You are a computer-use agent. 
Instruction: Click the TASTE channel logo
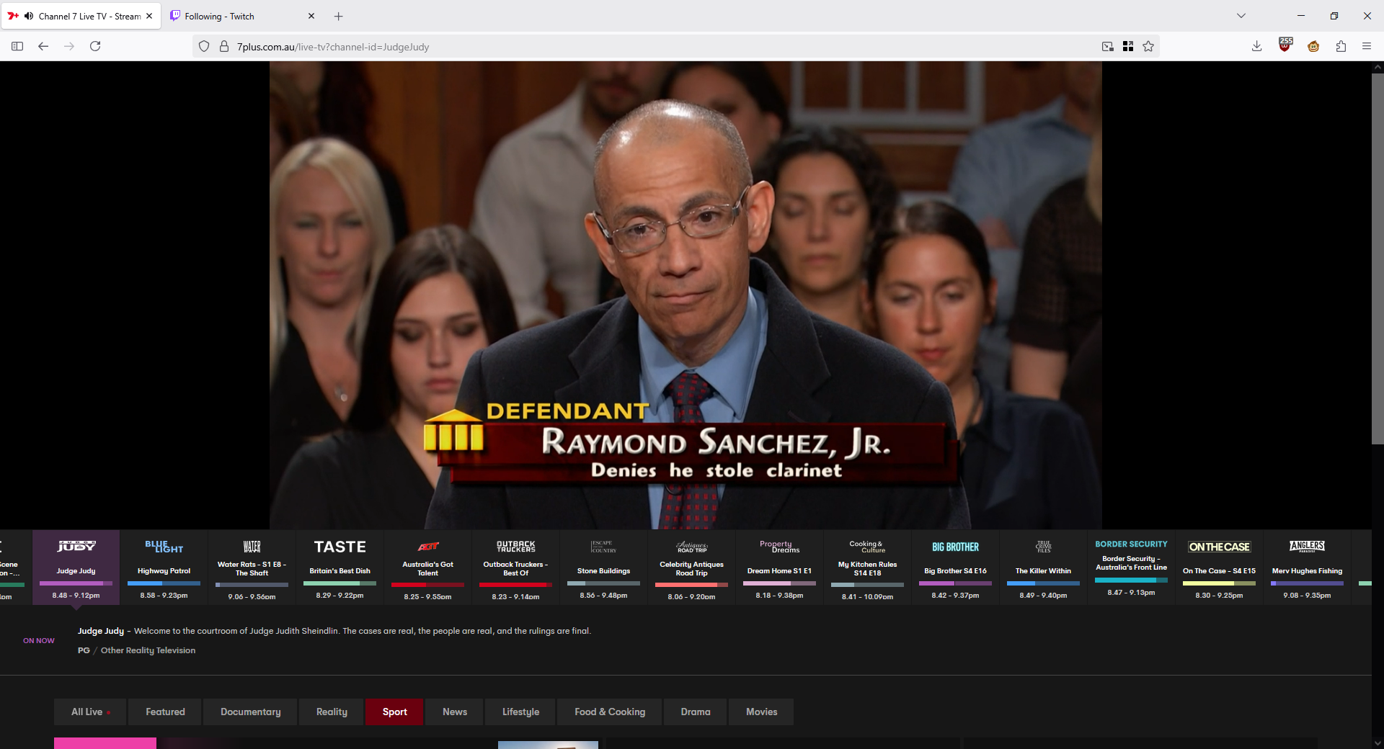340,547
